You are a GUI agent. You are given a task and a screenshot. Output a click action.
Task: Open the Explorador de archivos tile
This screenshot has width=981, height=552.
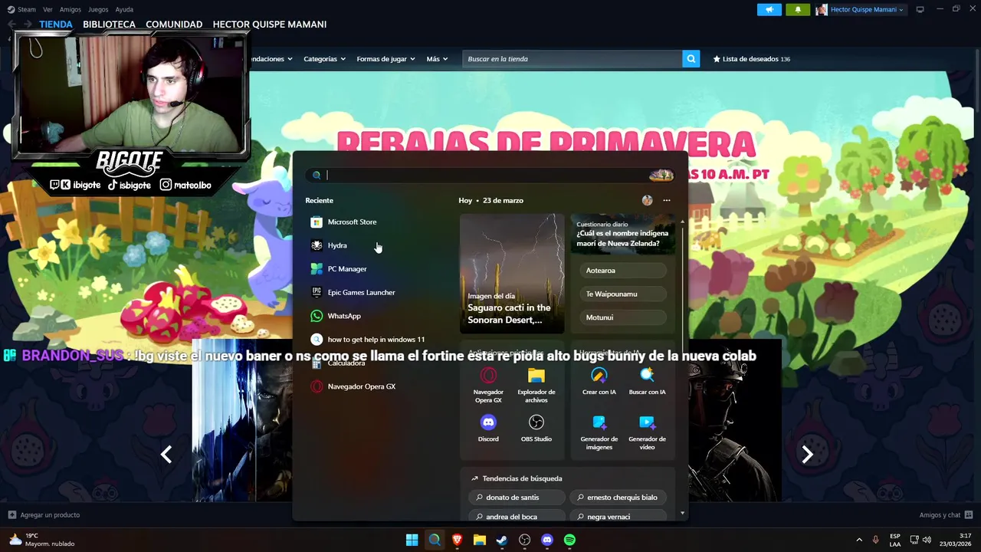(536, 385)
